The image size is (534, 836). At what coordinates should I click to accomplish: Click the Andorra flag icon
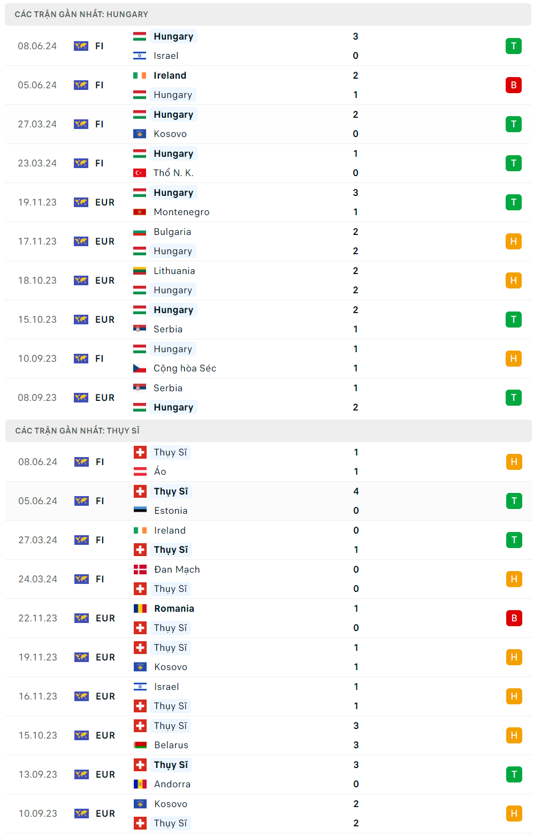coord(140,784)
